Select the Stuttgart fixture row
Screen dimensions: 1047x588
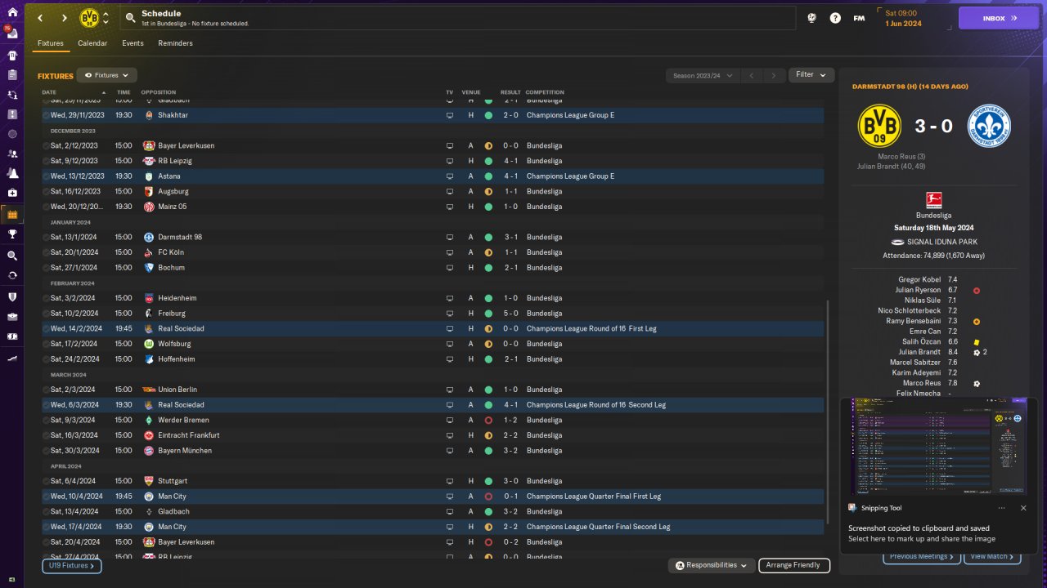[x=433, y=481]
